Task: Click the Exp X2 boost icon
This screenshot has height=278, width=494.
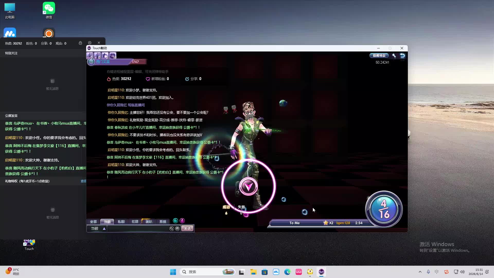Action: coord(90,56)
